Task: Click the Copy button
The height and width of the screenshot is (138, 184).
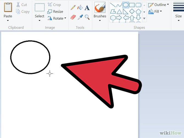Action: pyautogui.click(x=23, y=12)
